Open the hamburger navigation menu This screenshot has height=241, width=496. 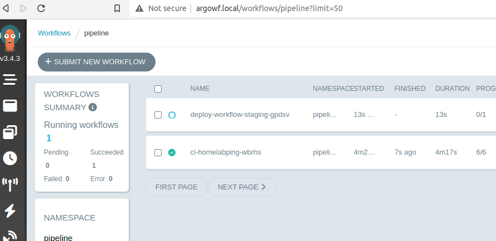coord(10,80)
